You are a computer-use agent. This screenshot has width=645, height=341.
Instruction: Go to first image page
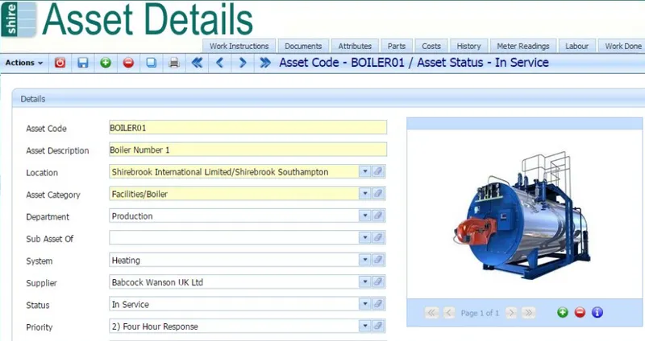coord(431,313)
